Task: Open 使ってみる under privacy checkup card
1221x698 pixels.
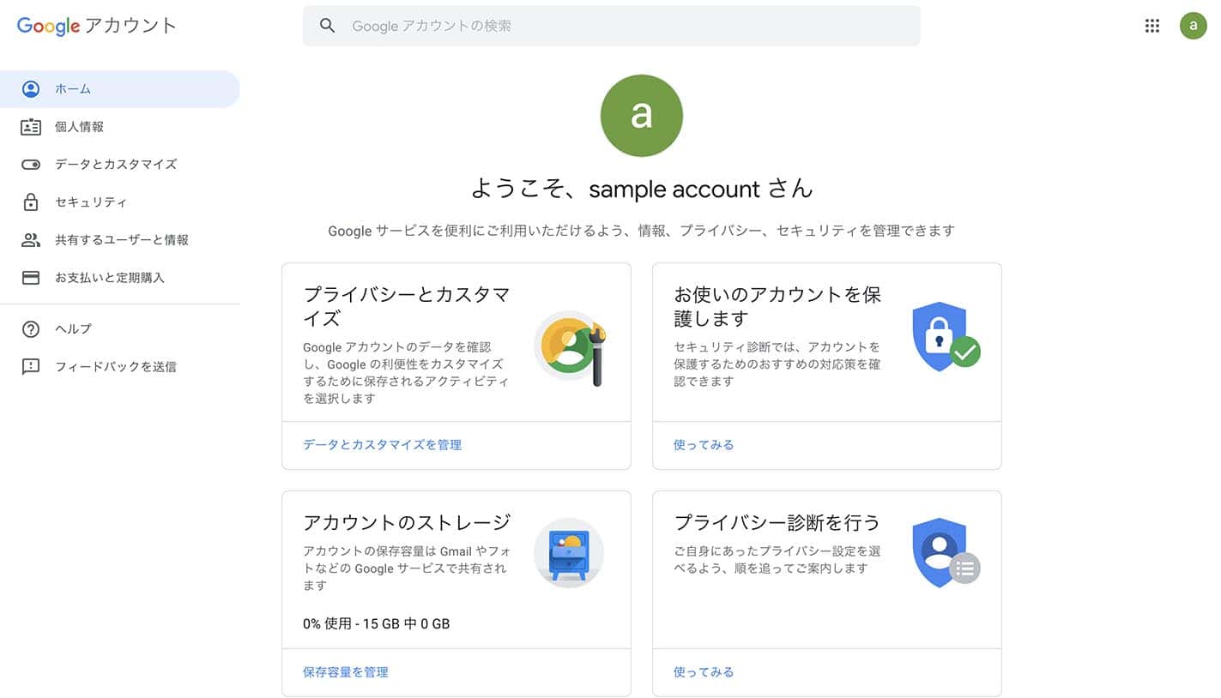Action: 704,672
